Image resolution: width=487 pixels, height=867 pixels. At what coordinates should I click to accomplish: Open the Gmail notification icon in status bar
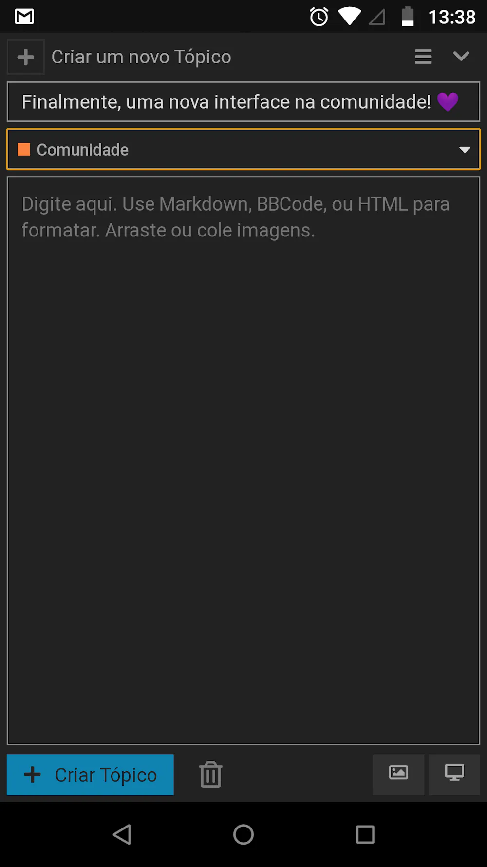(x=24, y=17)
